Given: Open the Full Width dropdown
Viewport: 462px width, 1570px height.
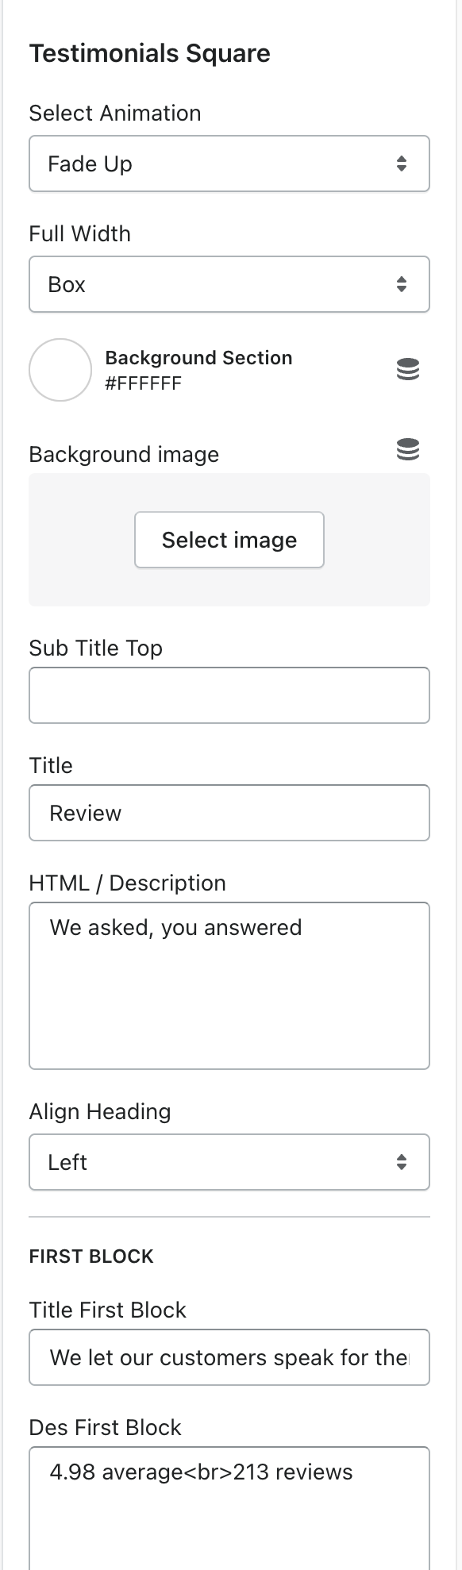Looking at the screenshot, I should tap(229, 284).
